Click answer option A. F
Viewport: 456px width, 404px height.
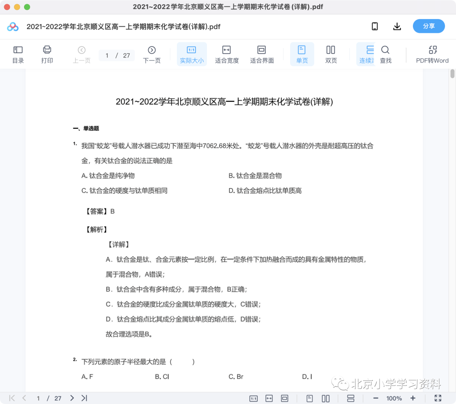87,377
